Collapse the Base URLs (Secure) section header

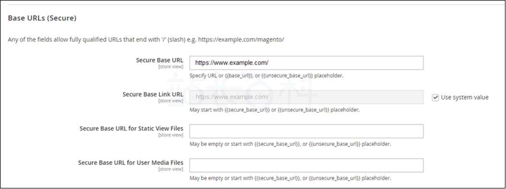42,18
